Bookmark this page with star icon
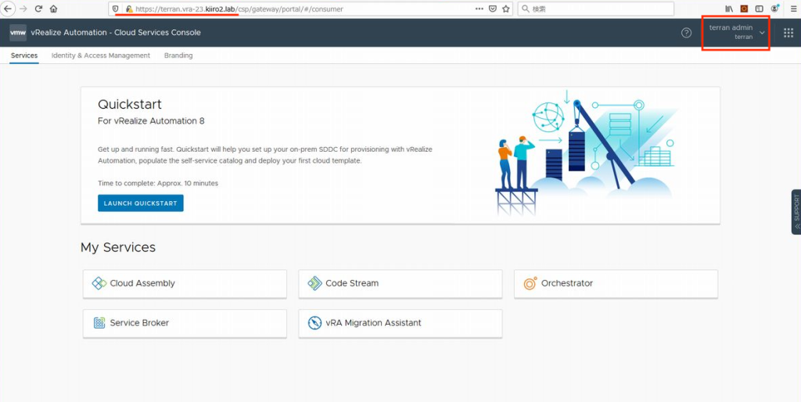Viewport: 801px width, 402px height. click(506, 9)
